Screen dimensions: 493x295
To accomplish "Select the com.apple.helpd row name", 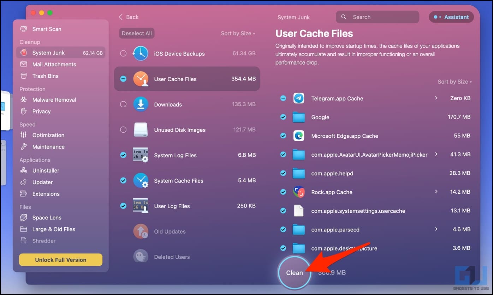I will tap(332, 173).
